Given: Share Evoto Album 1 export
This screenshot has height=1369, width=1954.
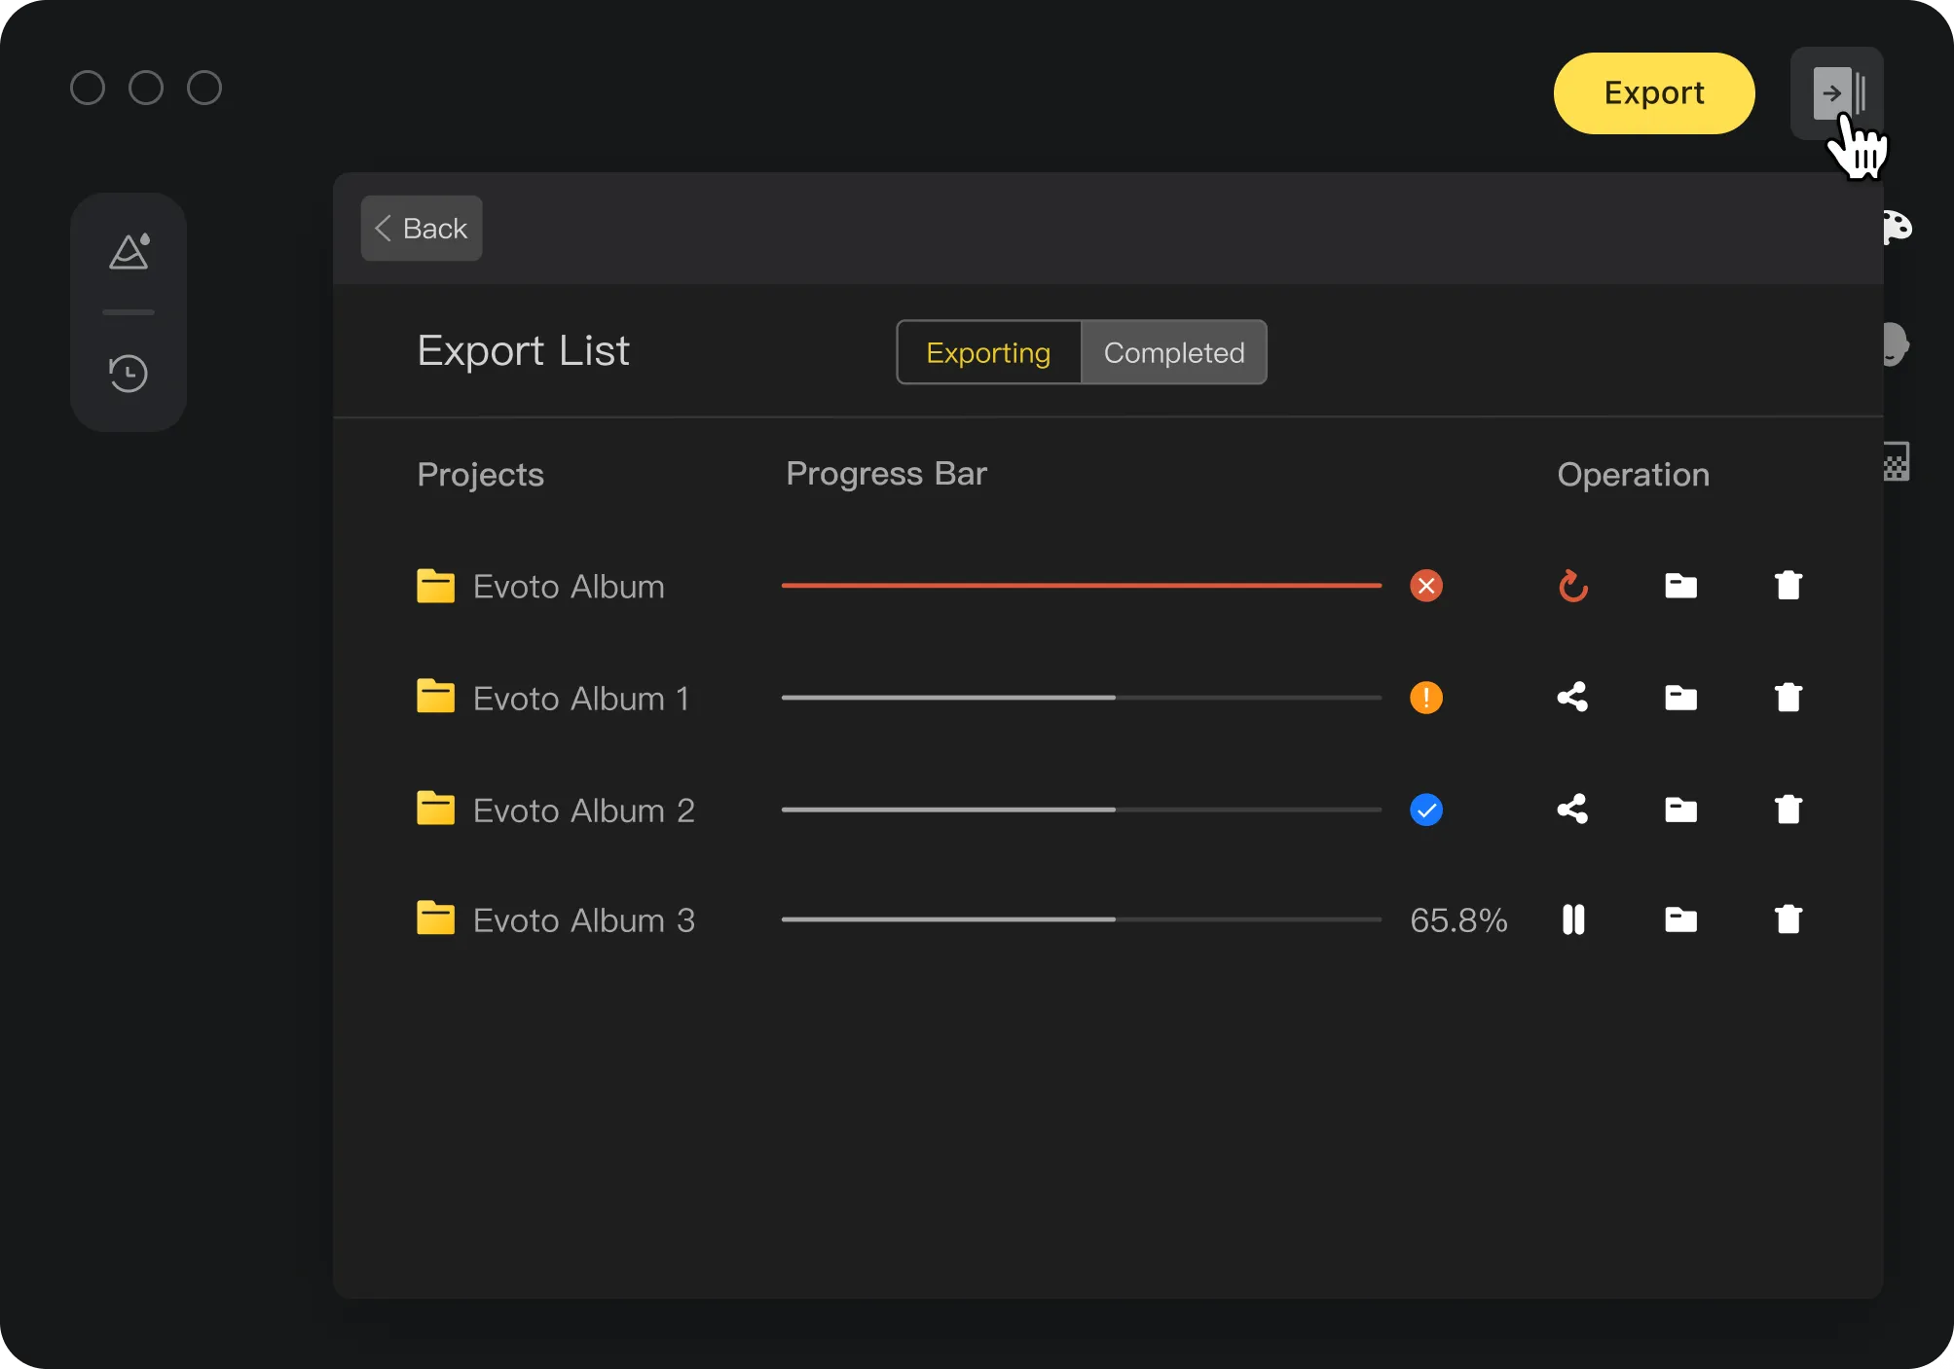Looking at the screenshot, I should click(x=1572, y=697).
